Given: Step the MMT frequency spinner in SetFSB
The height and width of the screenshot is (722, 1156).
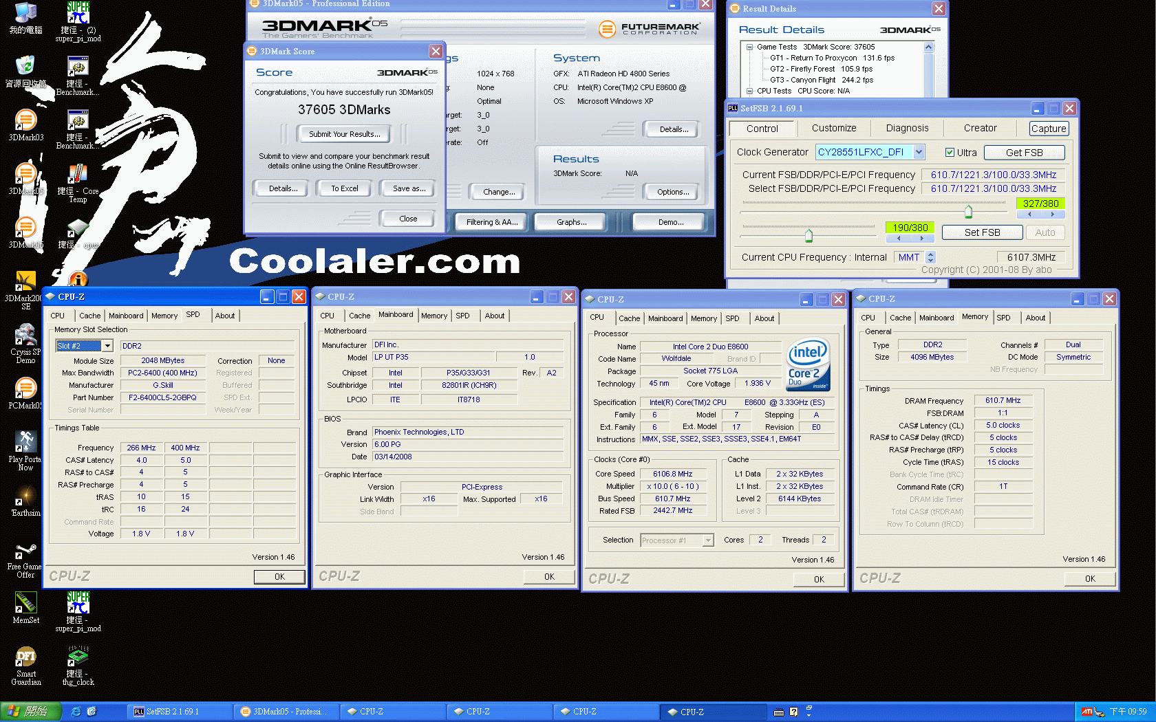Looking at the screenshot, I should [x=930, y=257].
